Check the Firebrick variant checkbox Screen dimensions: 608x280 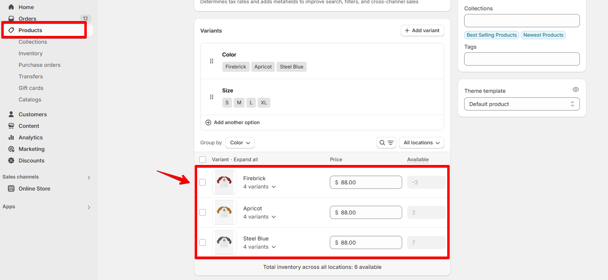(x=203, y=182)
